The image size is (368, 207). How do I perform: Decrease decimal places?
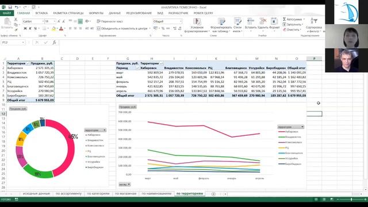coord(180,28)
